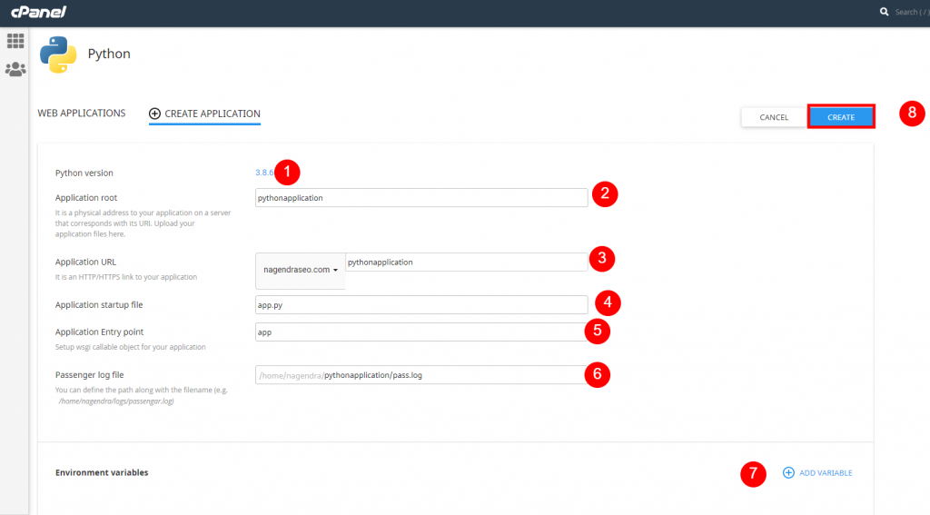Click the Python logo icon

click(x=58, y=54)
